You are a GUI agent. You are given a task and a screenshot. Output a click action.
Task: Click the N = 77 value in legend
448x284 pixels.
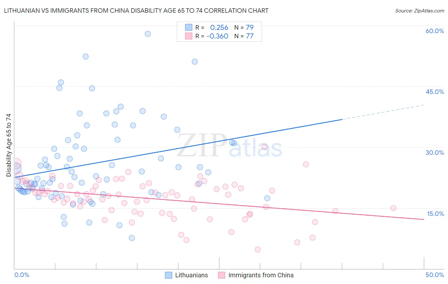(244, 36)
